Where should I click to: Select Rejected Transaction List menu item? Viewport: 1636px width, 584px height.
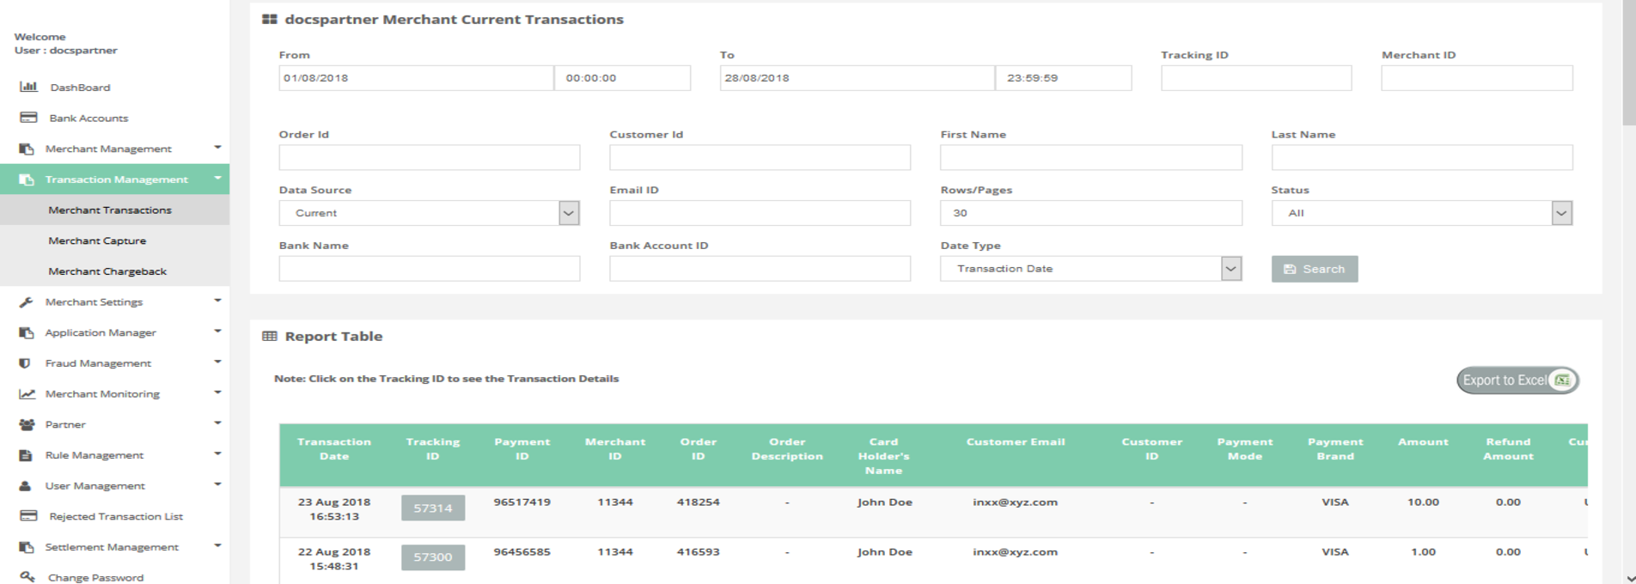116,516
